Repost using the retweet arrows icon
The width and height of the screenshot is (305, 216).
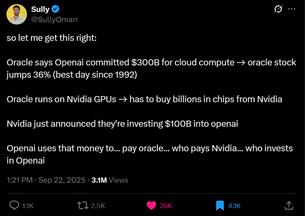(82, 205)
